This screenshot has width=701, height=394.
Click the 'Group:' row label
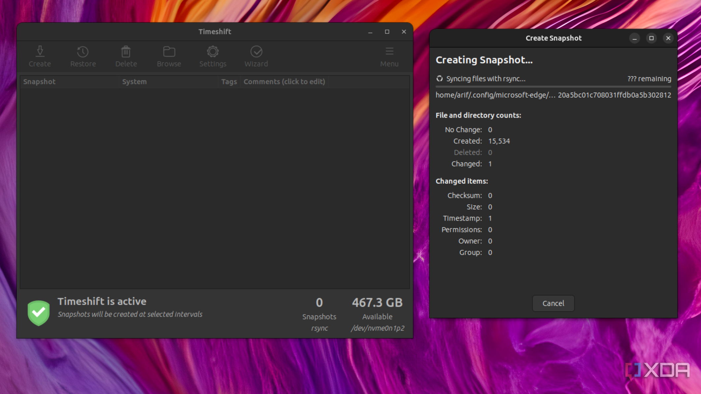pos(471,252)
